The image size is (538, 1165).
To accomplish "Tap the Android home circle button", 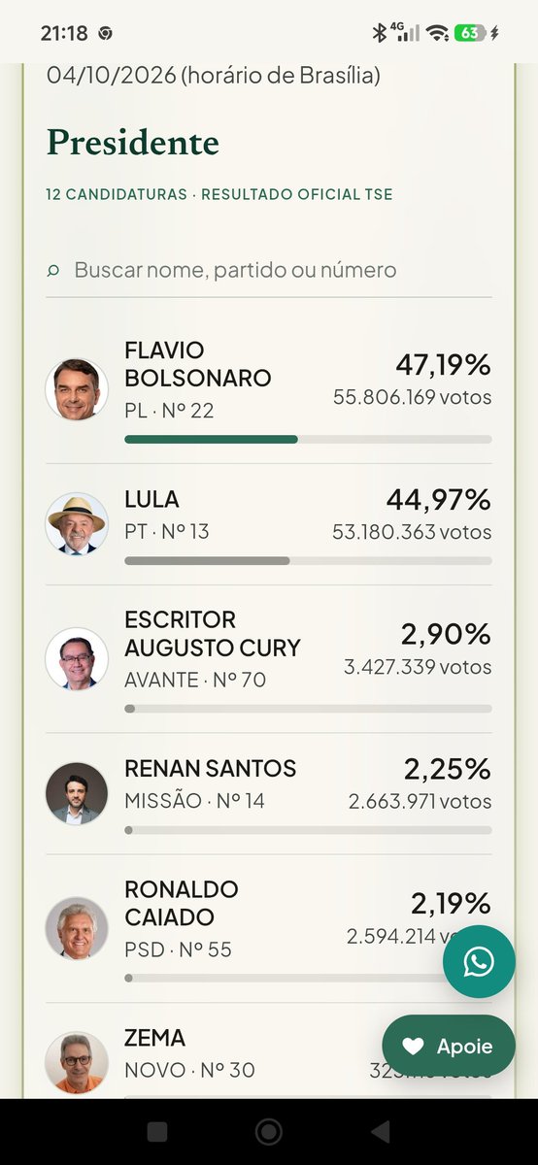I will 269,1132.
